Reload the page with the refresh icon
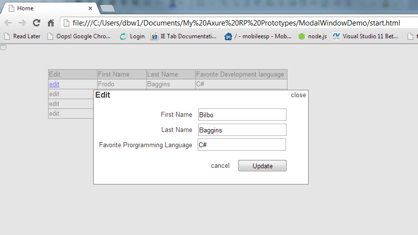The height and width of the screenshot is (235, 418). click(x=36, y=23)
